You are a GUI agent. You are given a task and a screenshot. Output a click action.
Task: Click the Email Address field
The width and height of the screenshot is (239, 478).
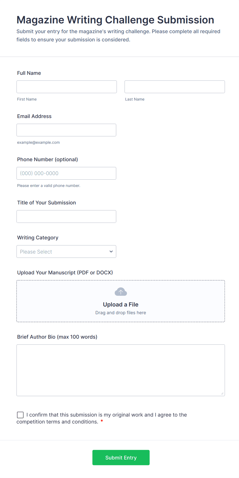click(x=66, y=130)
